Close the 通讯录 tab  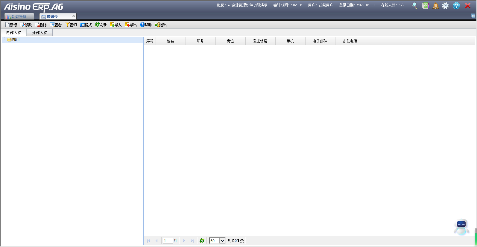coord(74,16)
